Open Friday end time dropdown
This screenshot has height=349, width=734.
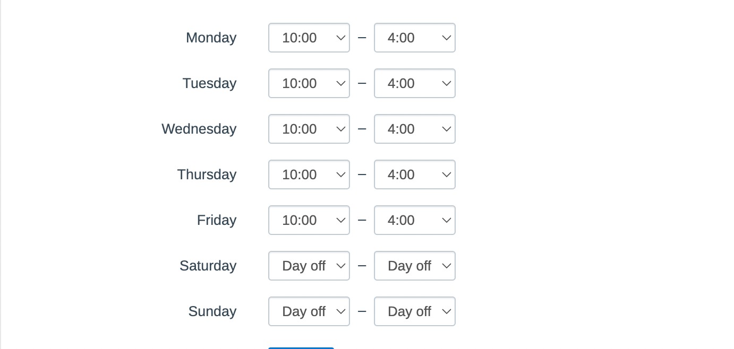(x=414, y=220)
